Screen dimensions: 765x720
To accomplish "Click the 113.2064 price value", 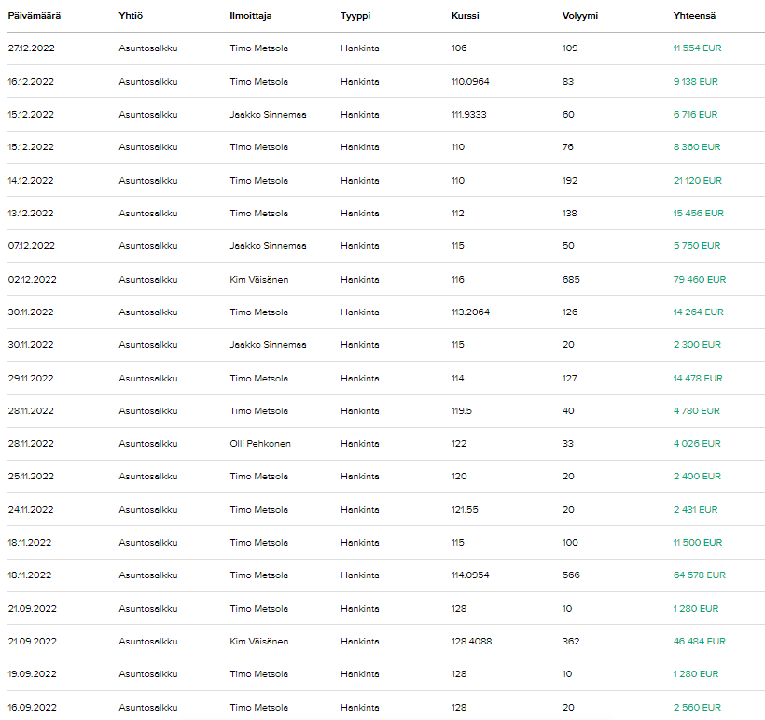I will (470, 312).
